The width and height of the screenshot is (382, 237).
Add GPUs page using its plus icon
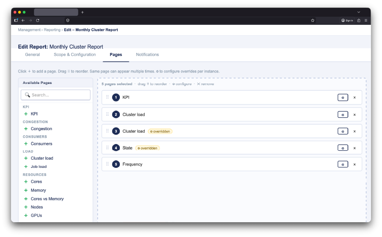[x=26, y=216]
